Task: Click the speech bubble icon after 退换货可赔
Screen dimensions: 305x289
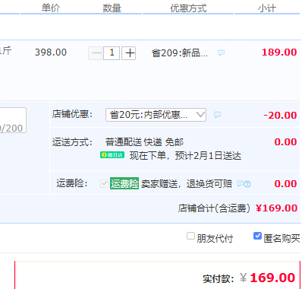Action: (240, 183)
